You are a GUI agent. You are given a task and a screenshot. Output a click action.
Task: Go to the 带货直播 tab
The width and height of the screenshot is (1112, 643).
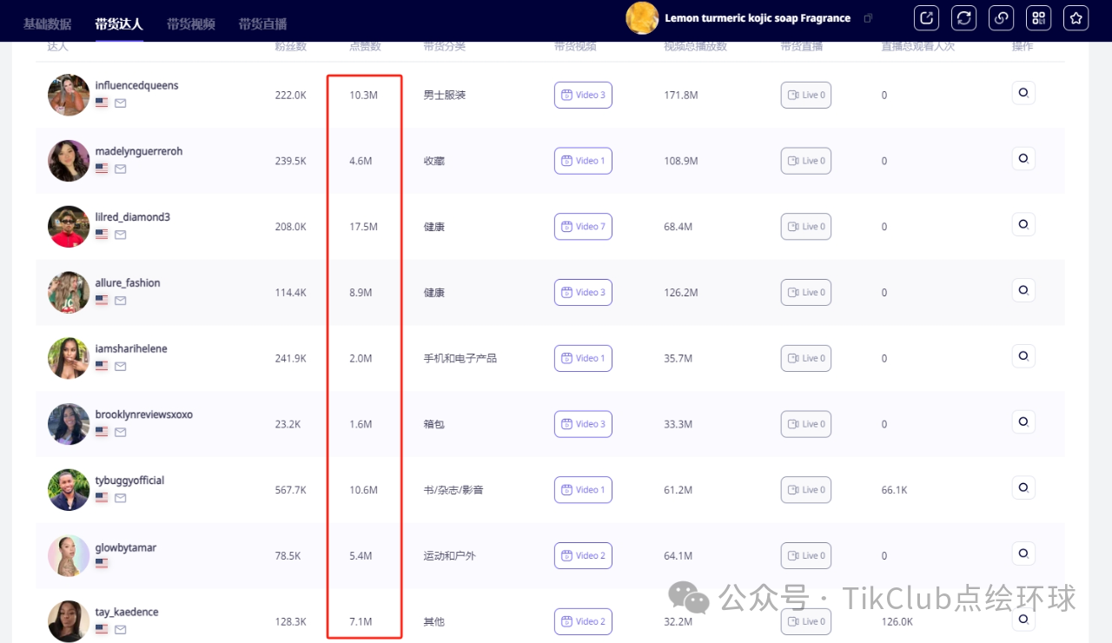[262, 24]
